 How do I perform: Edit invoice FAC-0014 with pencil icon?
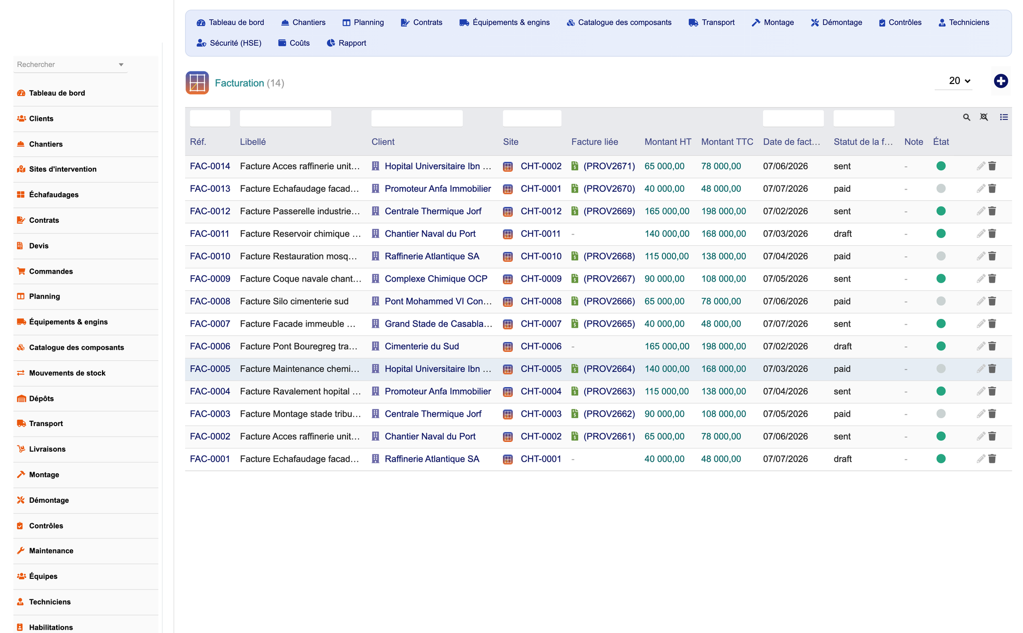[x=980, y=166]
